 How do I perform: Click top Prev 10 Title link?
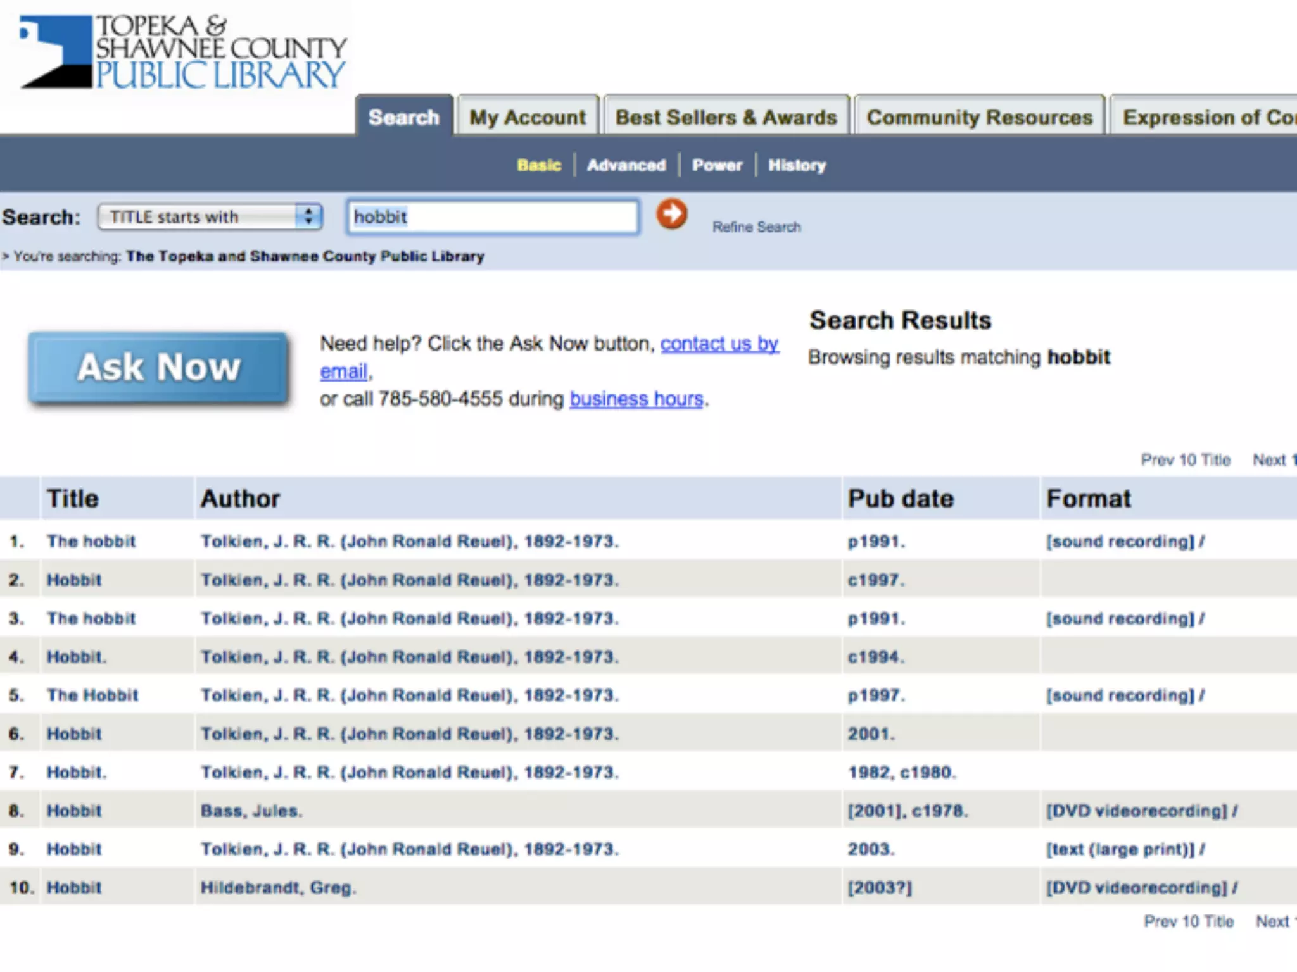click(x=1185, y=460)
